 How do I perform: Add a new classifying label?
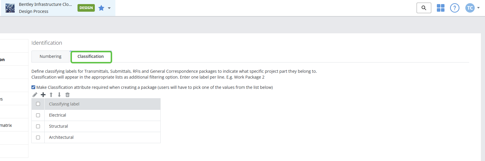click(x=43, y=95)
